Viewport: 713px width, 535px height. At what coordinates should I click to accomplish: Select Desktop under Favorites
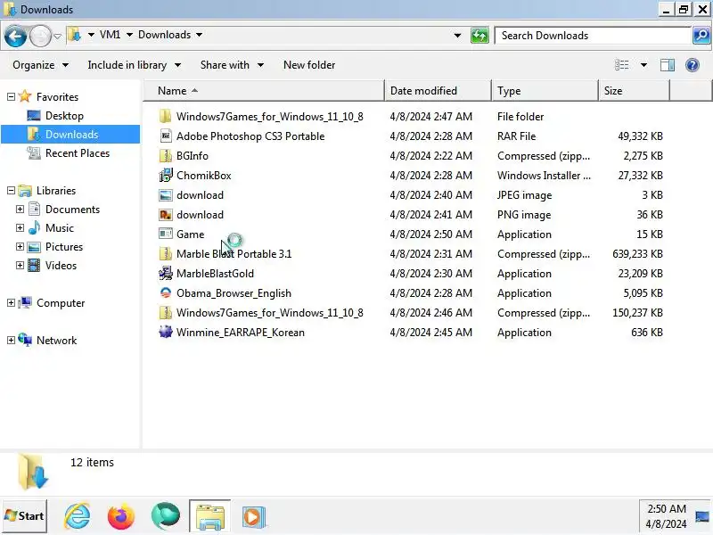pyautogui.click(x=64, y=116)
